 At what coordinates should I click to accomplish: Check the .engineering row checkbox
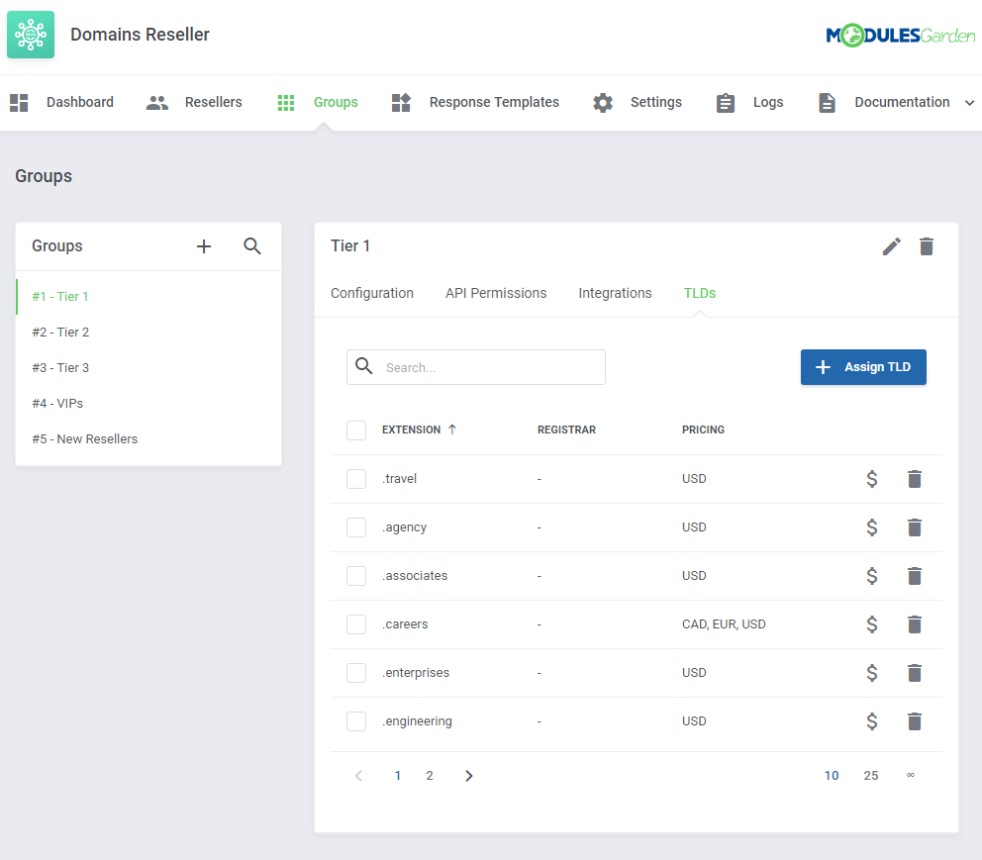point(356,721)
